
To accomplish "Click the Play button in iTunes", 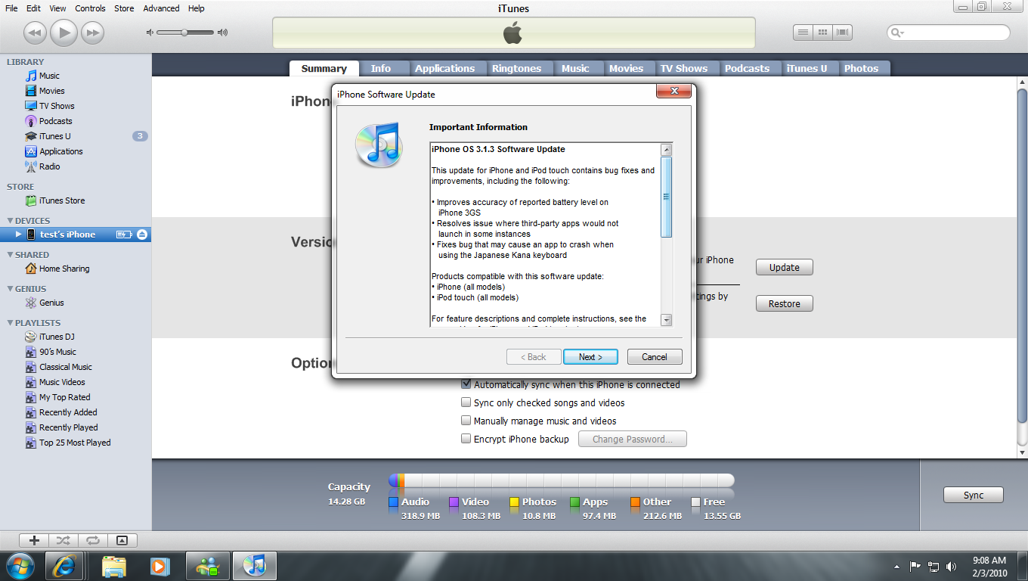I will tap(64, 32).
